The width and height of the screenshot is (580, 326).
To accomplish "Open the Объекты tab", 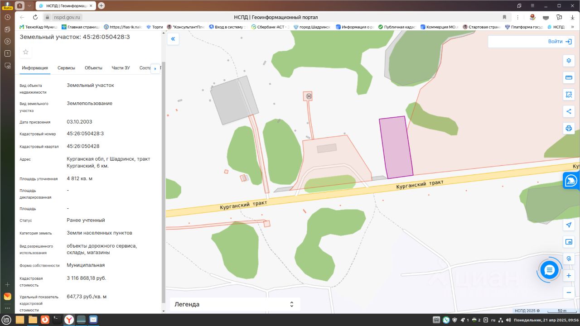I will [x=93, y=68].
